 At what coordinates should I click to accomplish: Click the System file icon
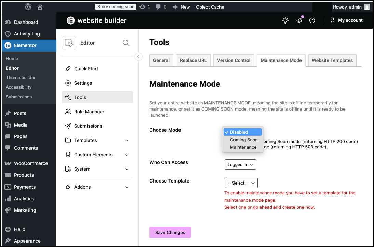tap(68, 169)
